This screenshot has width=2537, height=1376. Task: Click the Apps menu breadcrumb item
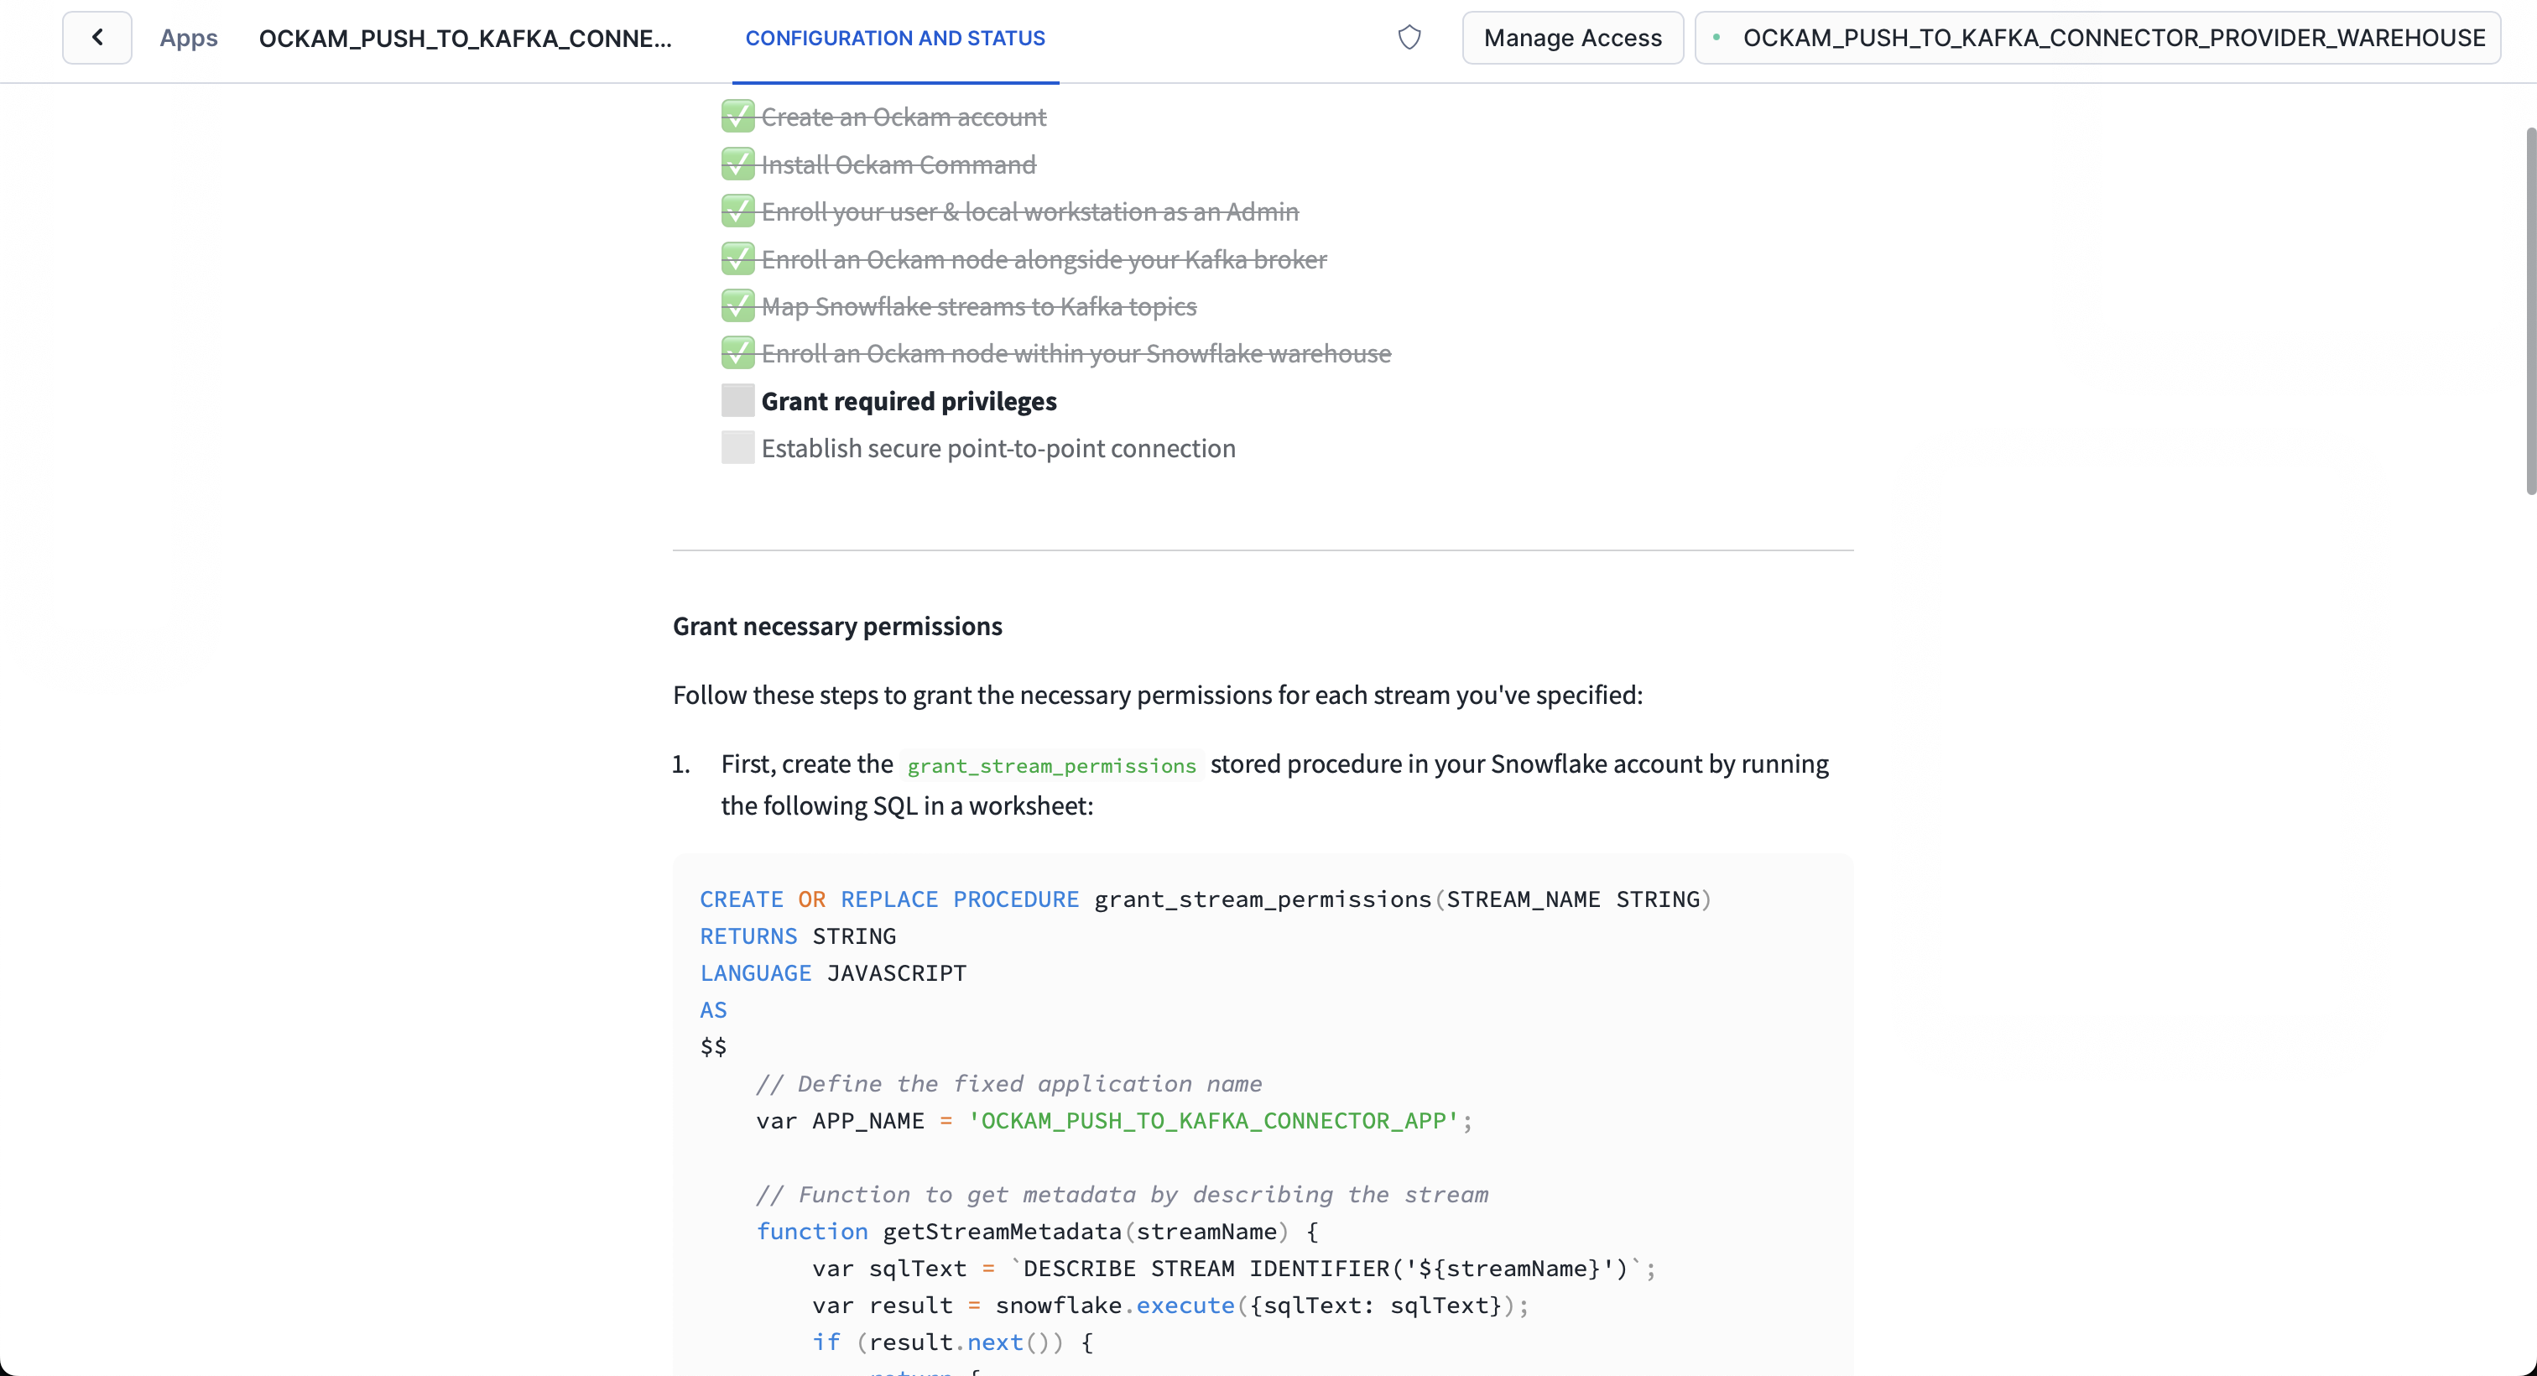click(188, 37)
